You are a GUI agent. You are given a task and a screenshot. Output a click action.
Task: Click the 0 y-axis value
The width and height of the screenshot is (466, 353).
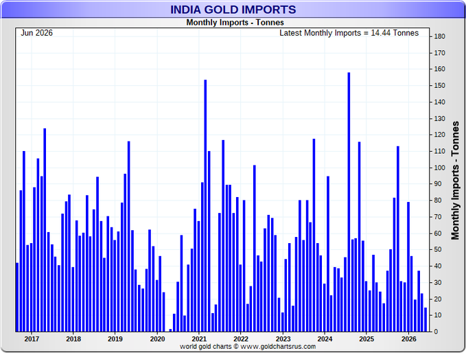(436, 331)
